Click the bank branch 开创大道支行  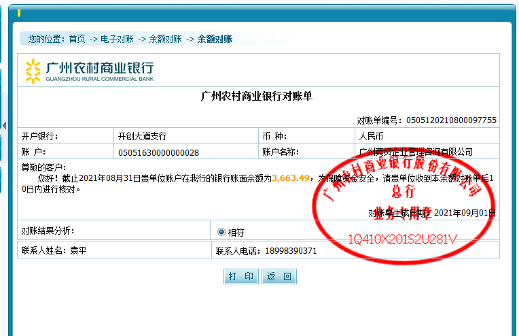[x=143, y=136]
